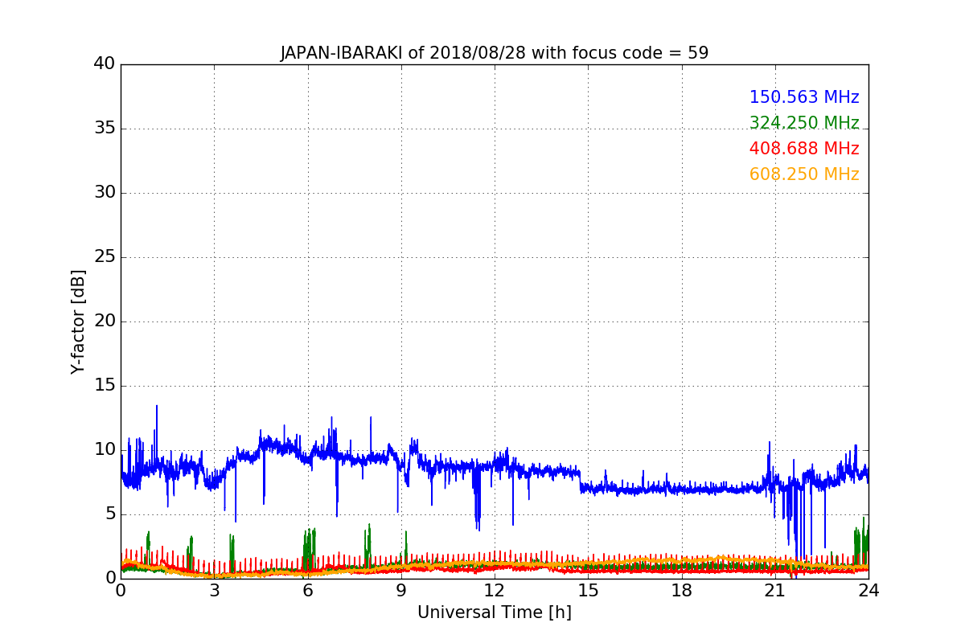
Task: Click the plot title JAPAN-IBARAKI of 2018/08/28
Action: coord(495,53)
